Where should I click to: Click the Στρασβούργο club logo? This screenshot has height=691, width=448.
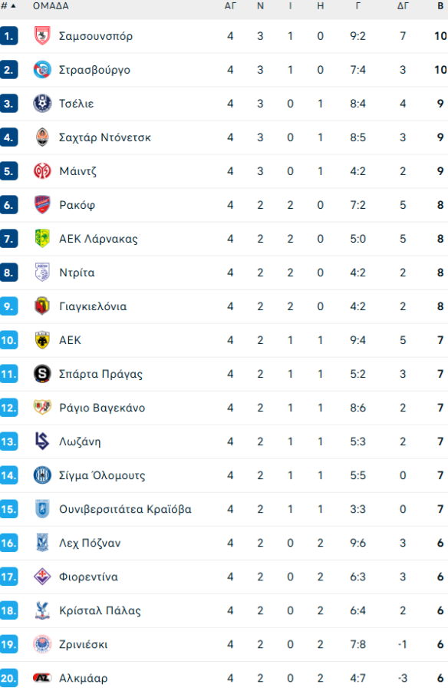click(42, 69)
